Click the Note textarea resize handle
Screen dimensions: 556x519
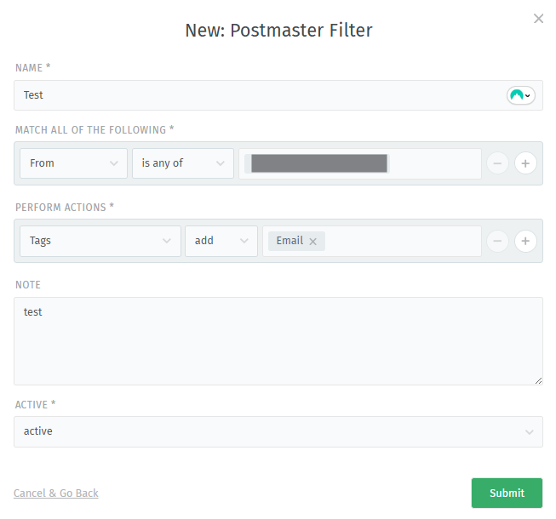(x=538, y=380)
